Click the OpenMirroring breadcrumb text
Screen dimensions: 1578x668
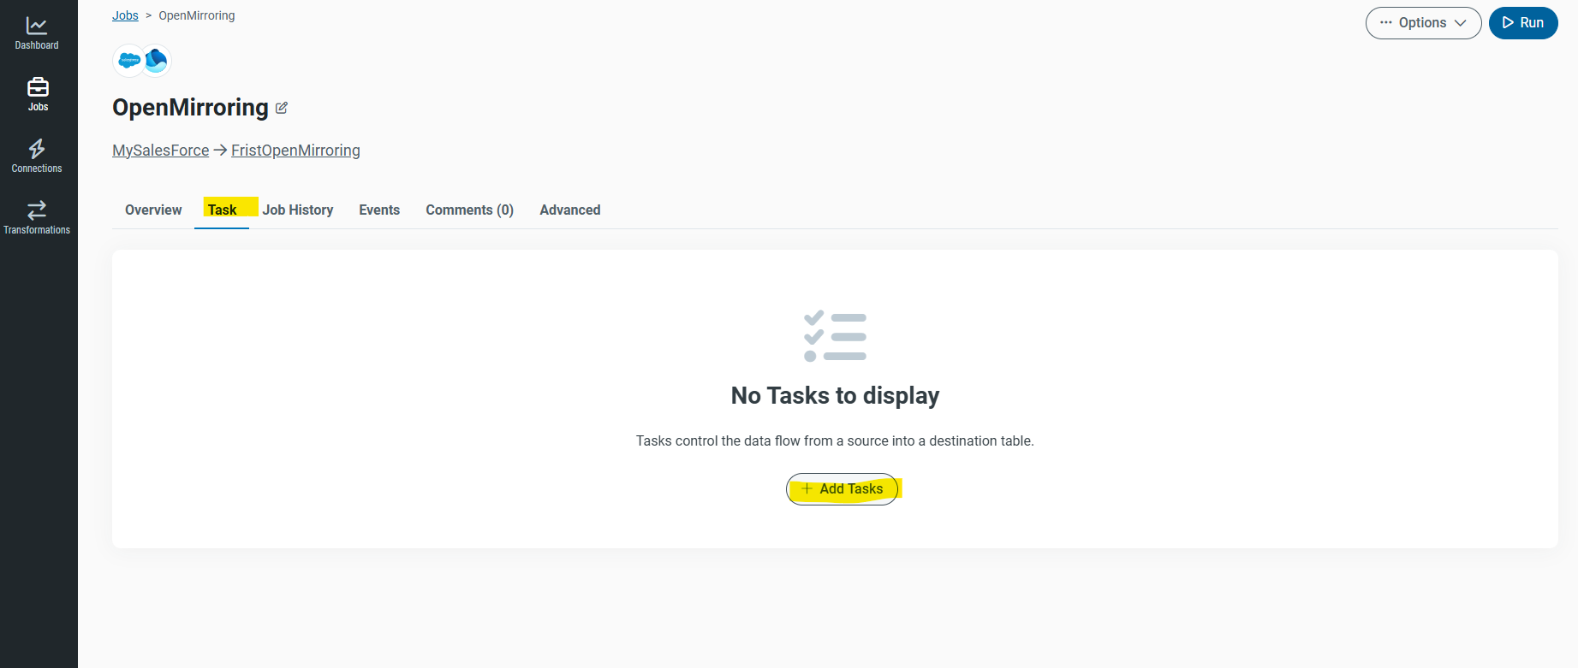pos(197,15)
